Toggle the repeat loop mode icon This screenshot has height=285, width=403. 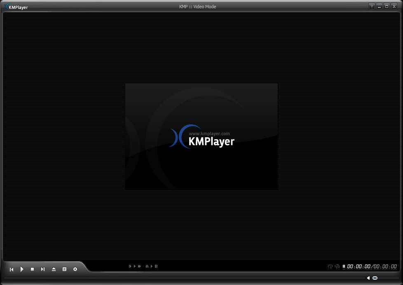point(330,266)
